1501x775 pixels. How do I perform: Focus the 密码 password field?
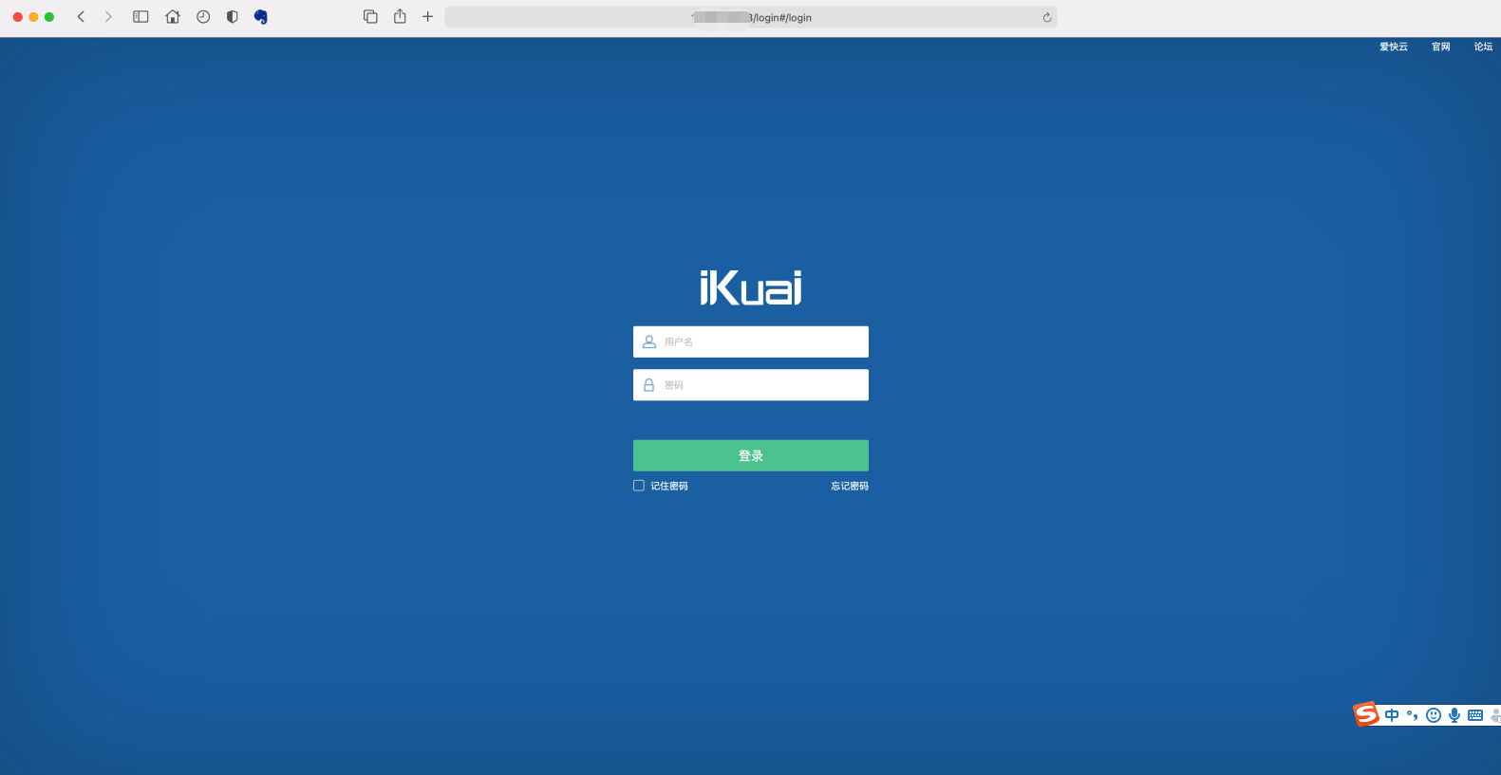click(x=751, y=385)
